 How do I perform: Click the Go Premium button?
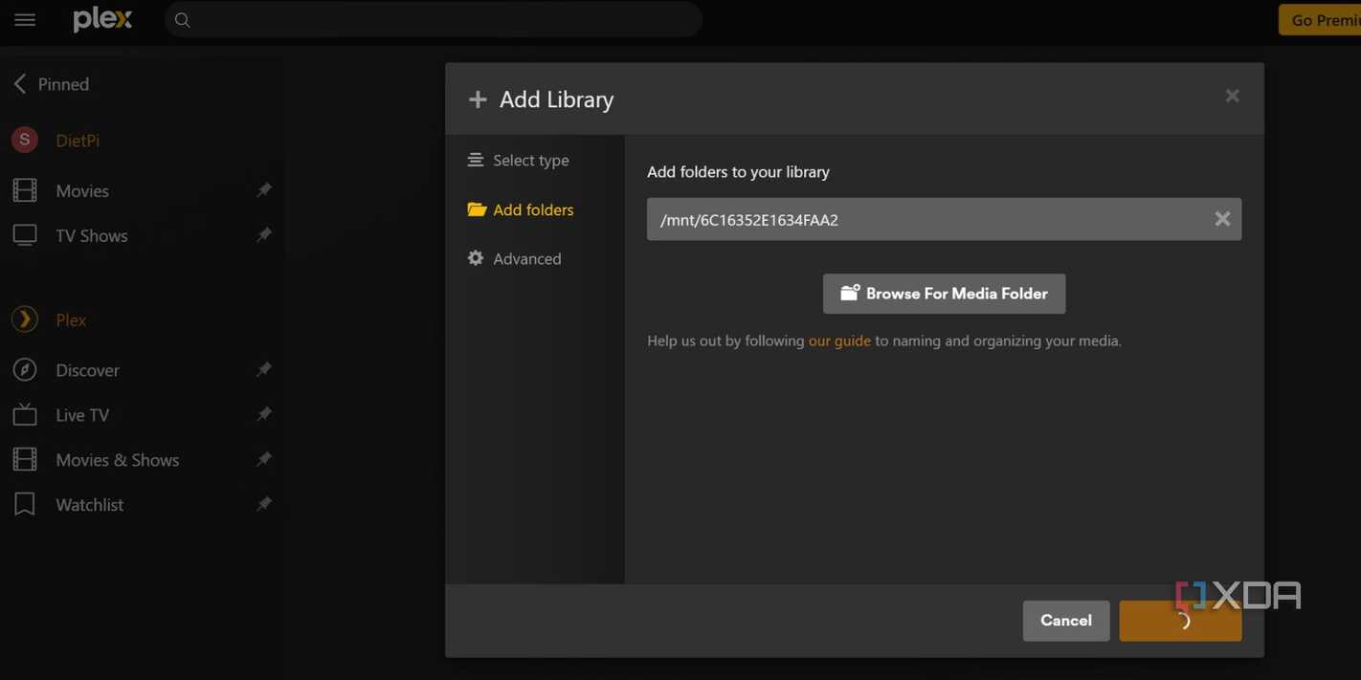click(1321, 19)
